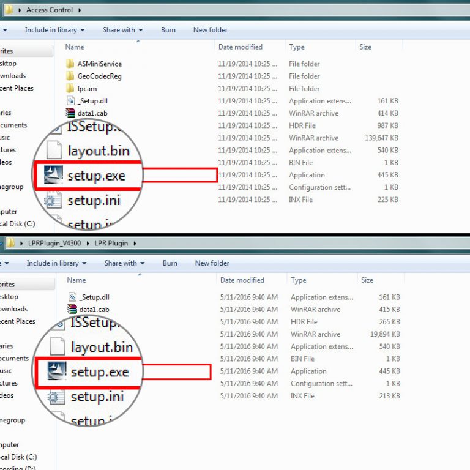Click the 415 KB size cell
Screen dimensions: 470x470
389,310
